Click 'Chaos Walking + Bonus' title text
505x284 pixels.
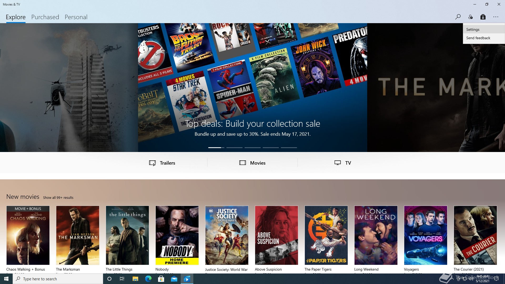[26, 269]
